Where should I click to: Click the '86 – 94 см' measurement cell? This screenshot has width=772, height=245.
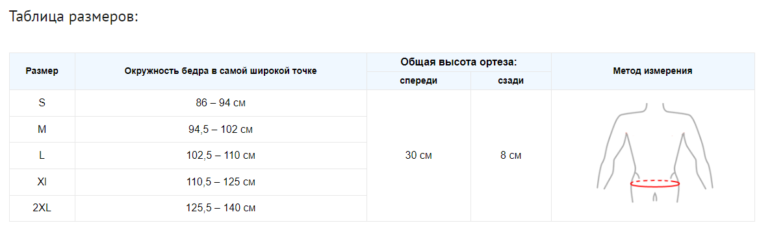(x=220, y=103)
